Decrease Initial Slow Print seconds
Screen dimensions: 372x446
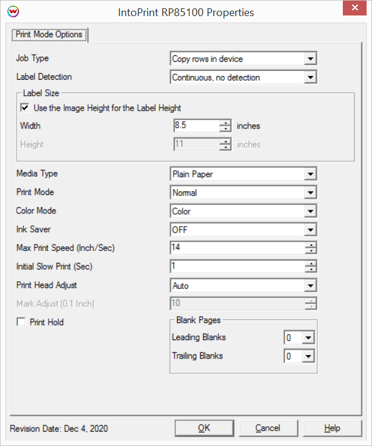click(311, 269)
